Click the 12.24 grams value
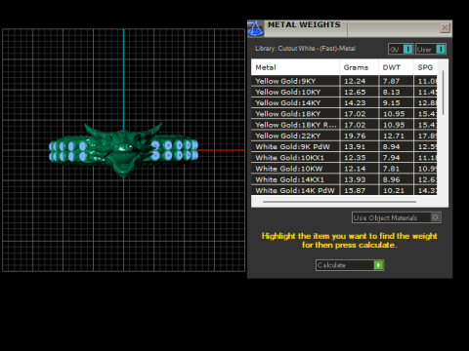This screenshot has height=351, width=469. pos(355,81)
